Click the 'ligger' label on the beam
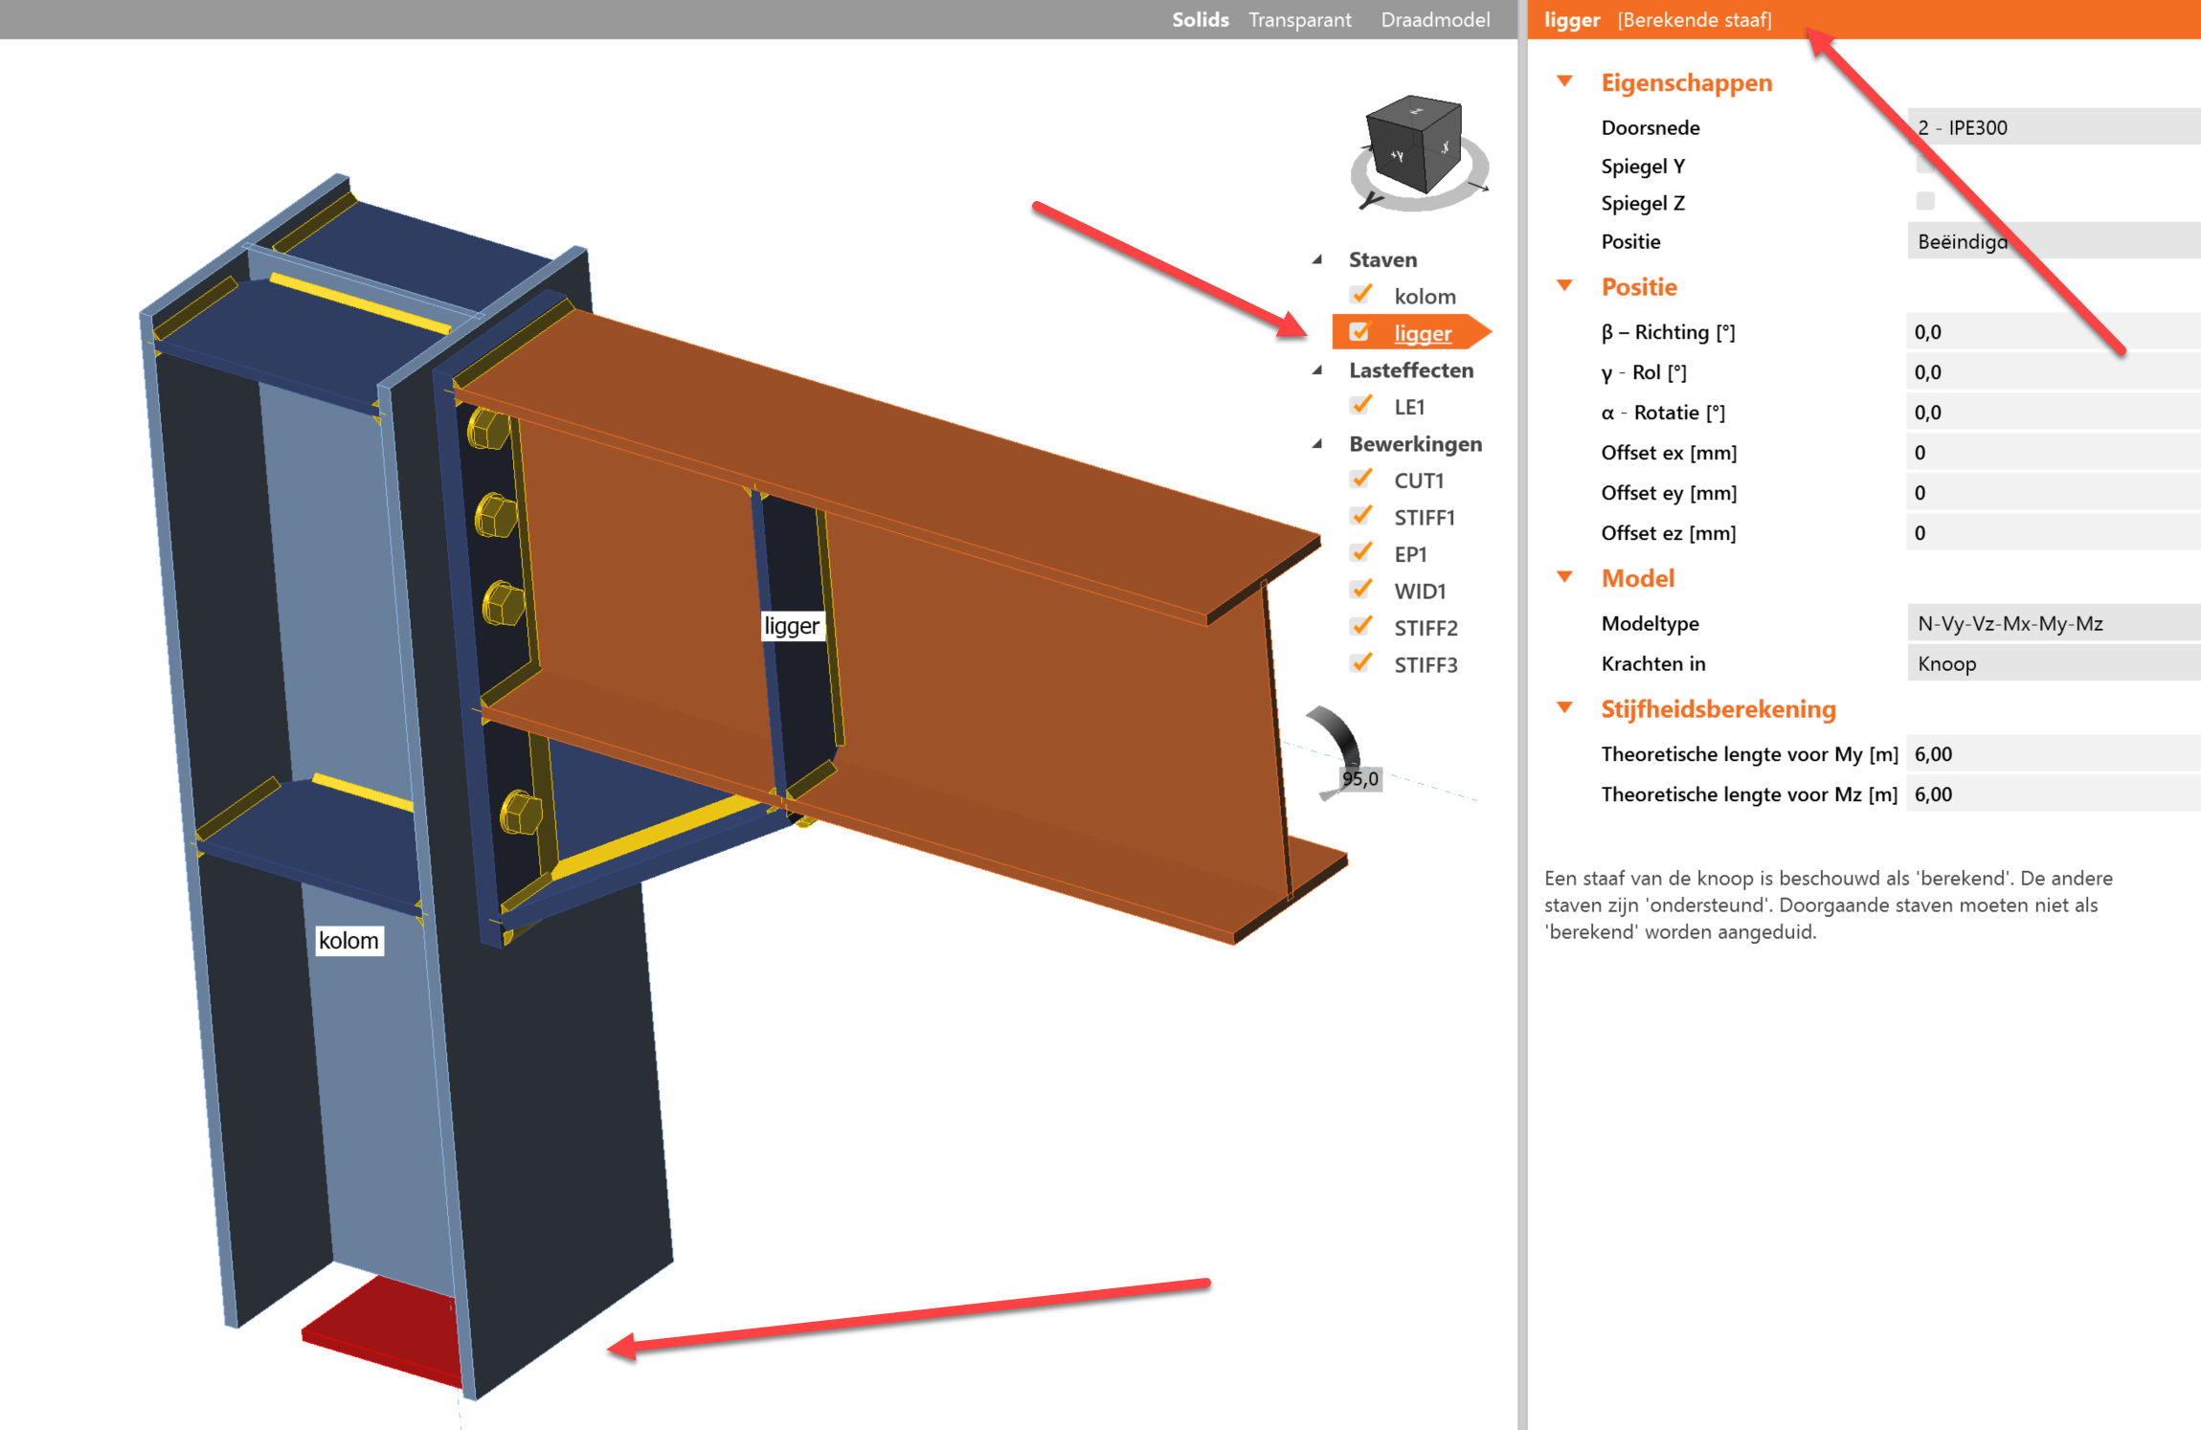This screenshot has width=2201, height=1430. [x=791, y=626]
